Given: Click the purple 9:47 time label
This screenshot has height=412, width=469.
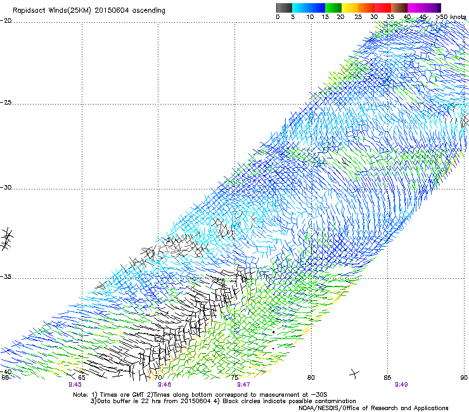Looking at the screenshot, I should tap(244, 385).
